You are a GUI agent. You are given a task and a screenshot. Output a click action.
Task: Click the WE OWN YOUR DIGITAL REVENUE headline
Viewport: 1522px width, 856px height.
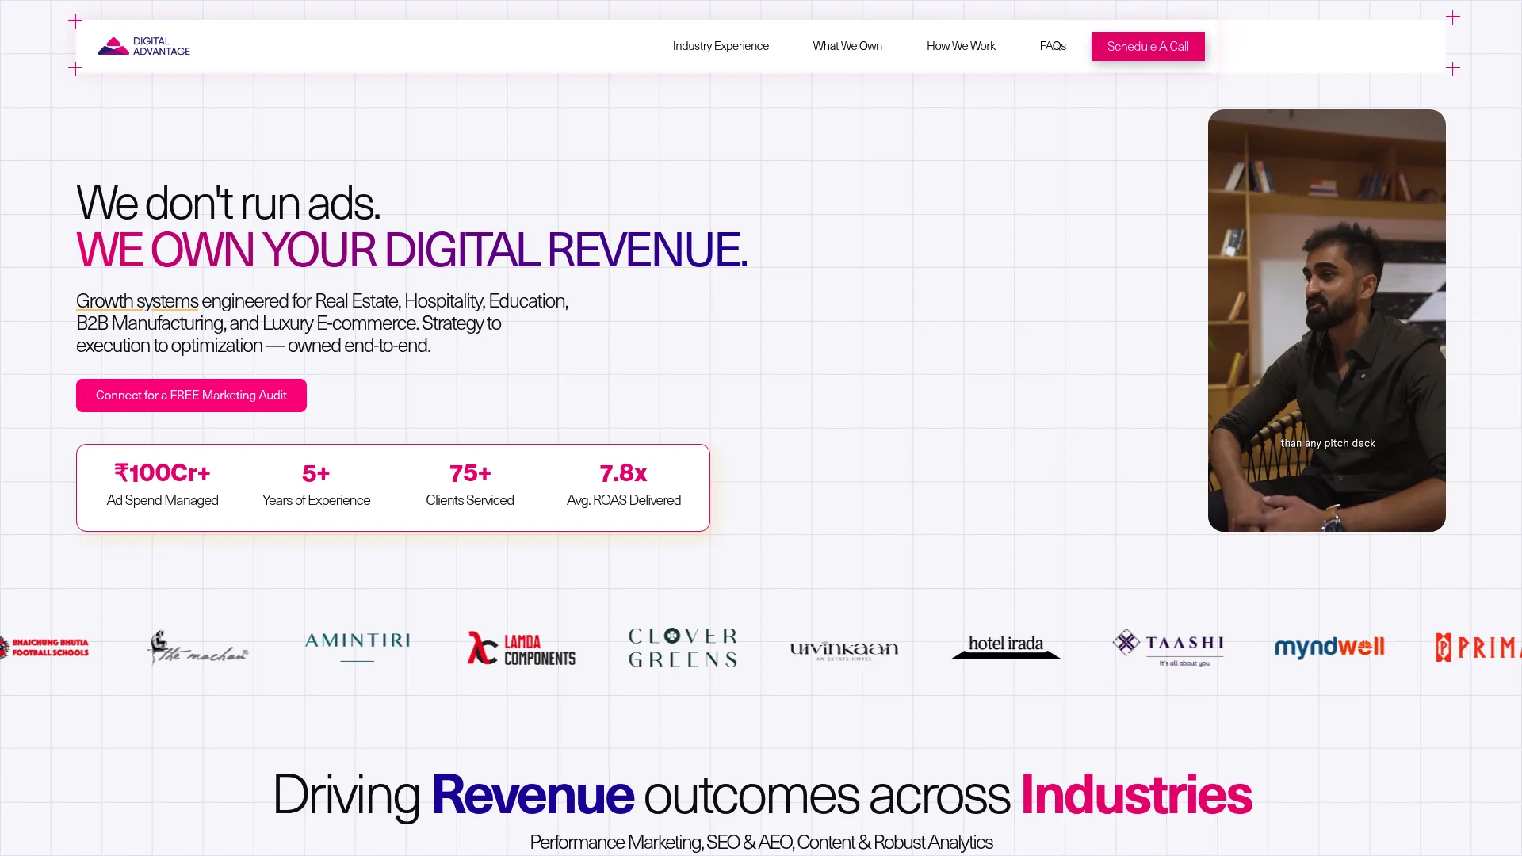click(x=411, y=250)
